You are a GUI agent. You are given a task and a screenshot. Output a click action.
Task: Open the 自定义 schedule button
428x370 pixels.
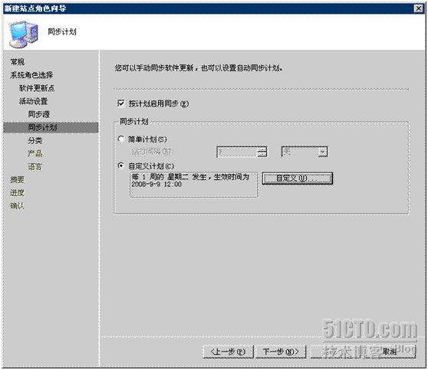[298, 178]
